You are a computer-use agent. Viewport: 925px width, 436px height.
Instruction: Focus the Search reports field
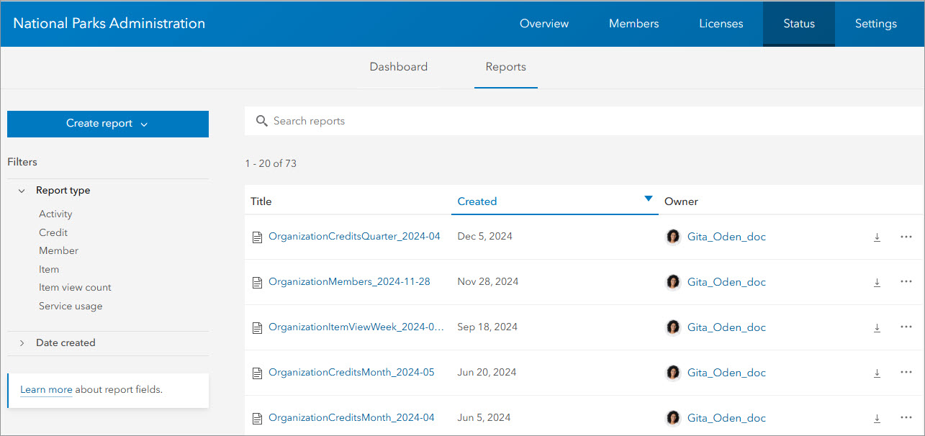point(576,121)
